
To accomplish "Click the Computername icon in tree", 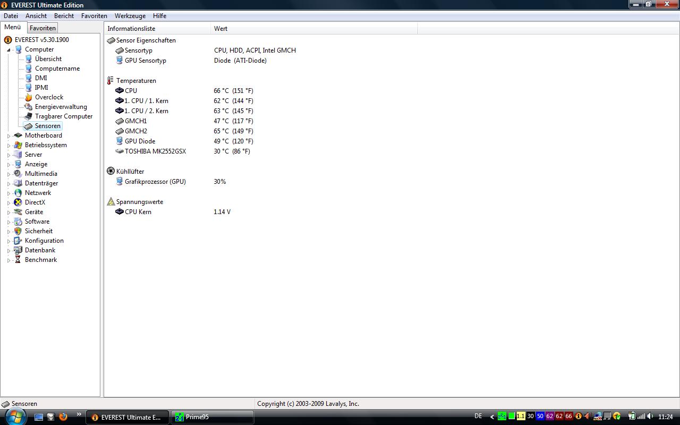I will coord(28,69).
